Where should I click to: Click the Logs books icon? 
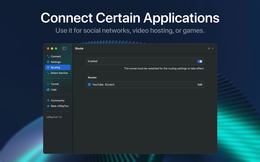pyautogui.click(x=48, y=89)
